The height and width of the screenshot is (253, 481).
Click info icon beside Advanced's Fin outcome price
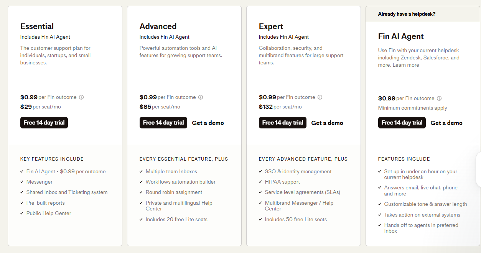pos(201,97)
